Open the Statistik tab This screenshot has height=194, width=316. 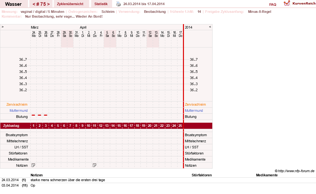coord(101,4)
